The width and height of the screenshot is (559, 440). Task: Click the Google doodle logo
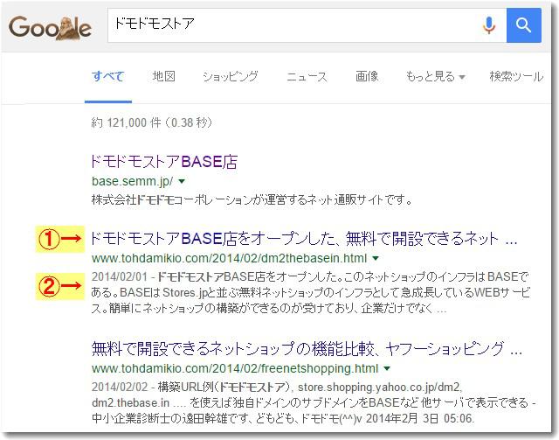pos(50,27)
